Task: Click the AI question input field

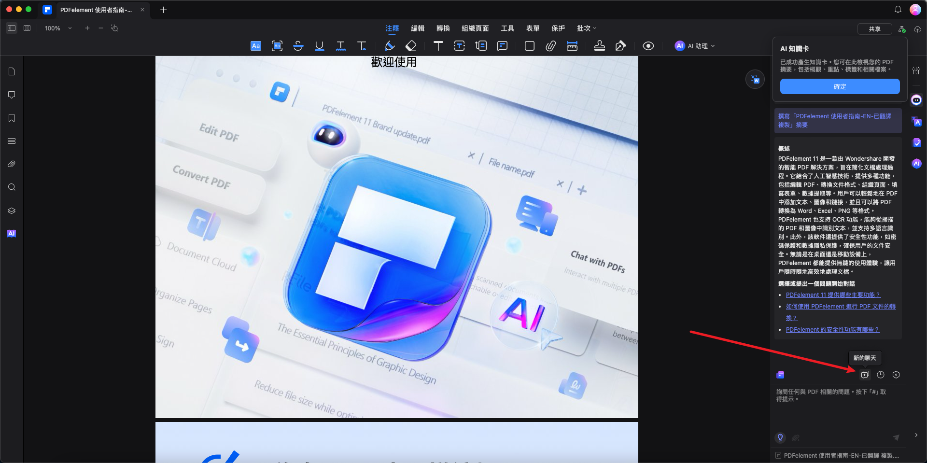Action: point(835,406)
